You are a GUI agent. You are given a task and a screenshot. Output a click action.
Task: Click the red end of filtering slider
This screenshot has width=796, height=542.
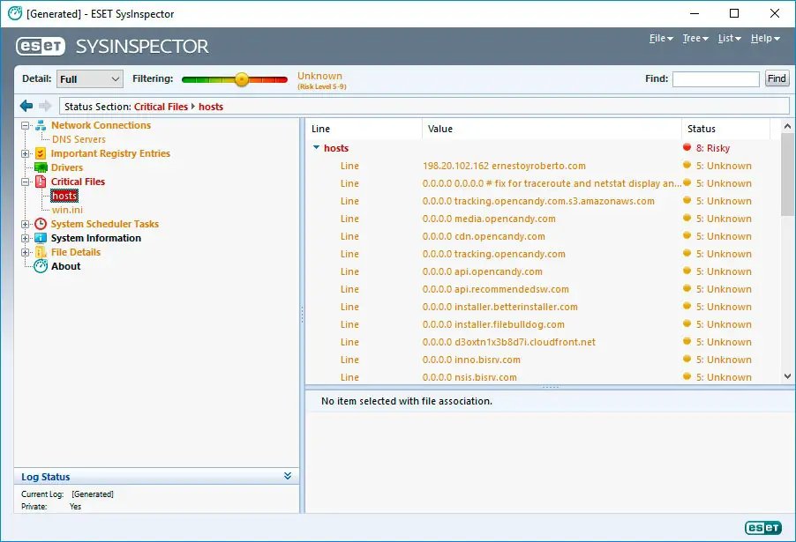coord(282,79)
